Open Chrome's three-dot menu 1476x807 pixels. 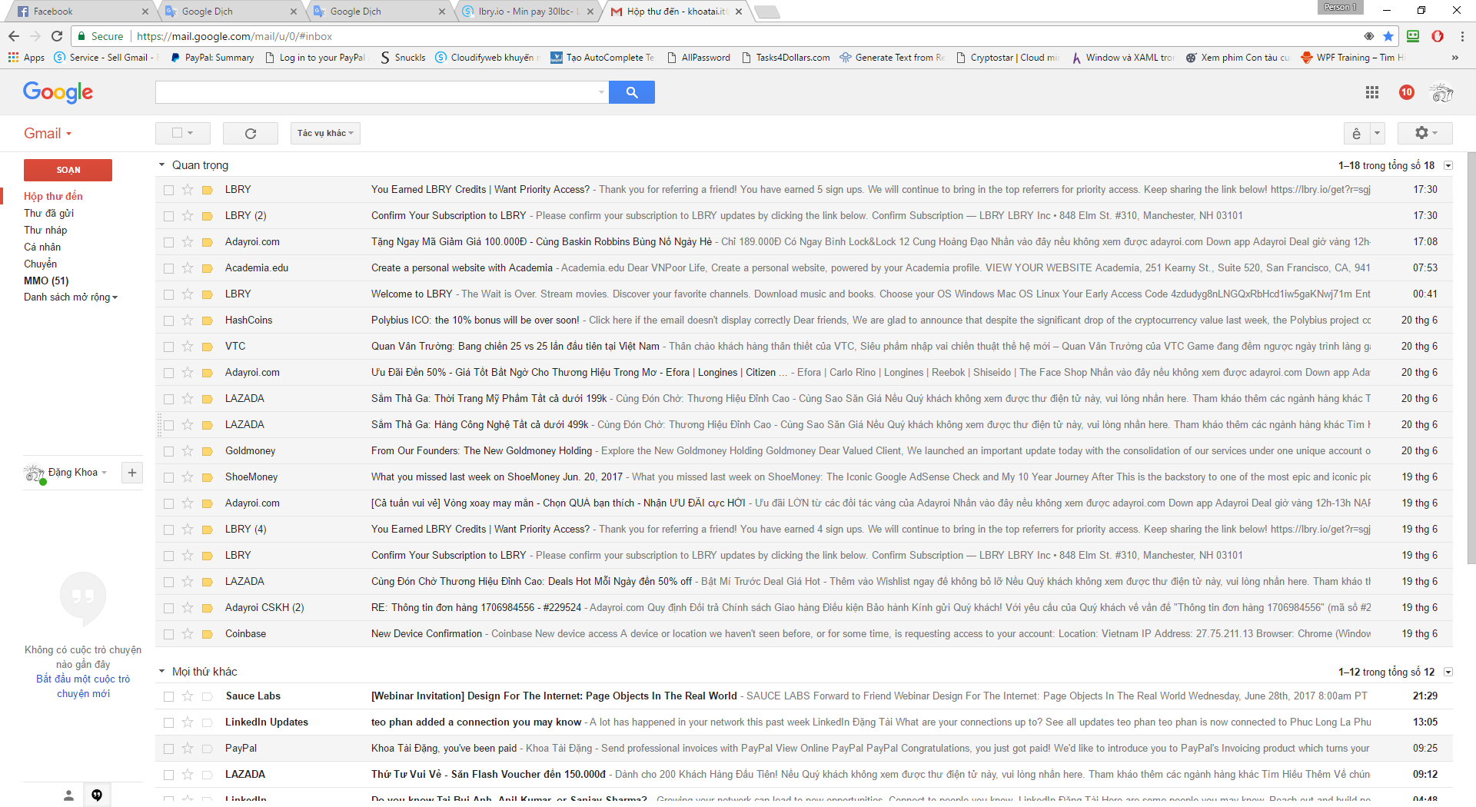pos(1462,36)
